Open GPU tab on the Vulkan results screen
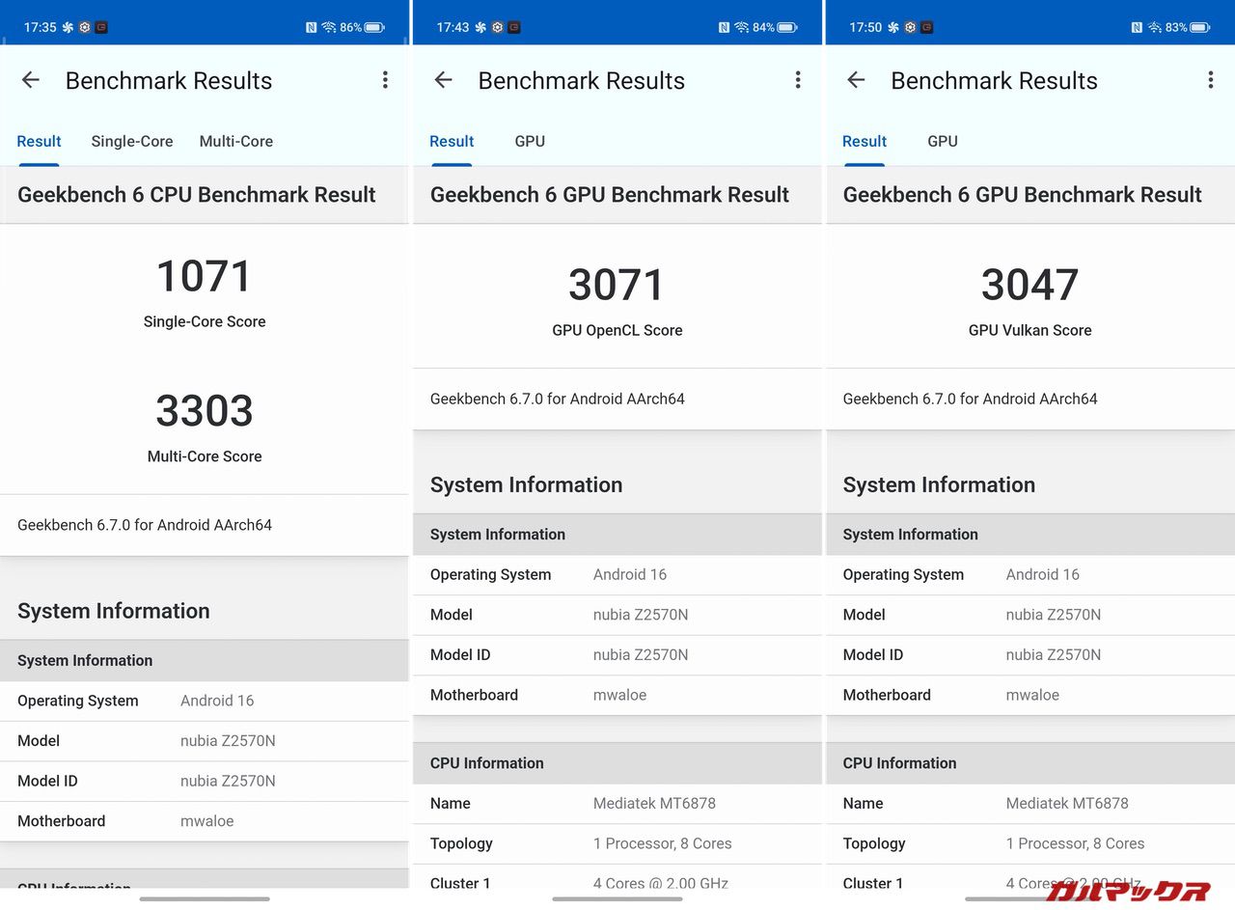Image resolution: width=1235 pixels, height=910 pixels. pyautogui.click(x=943, y=141)
